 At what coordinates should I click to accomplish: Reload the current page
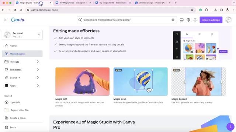15,10
